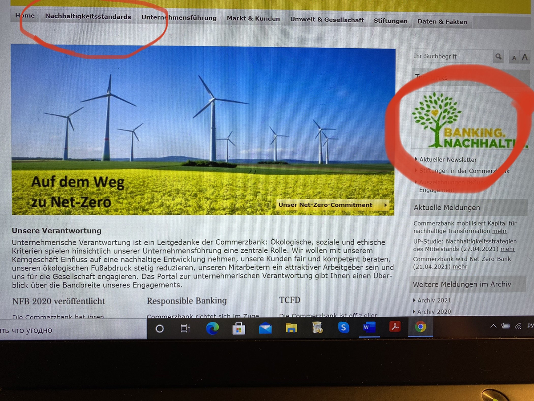Click the Responsible Banking heading
This screenshot has height=401, width=534.
pyautogui.click(x=187, y=301)
